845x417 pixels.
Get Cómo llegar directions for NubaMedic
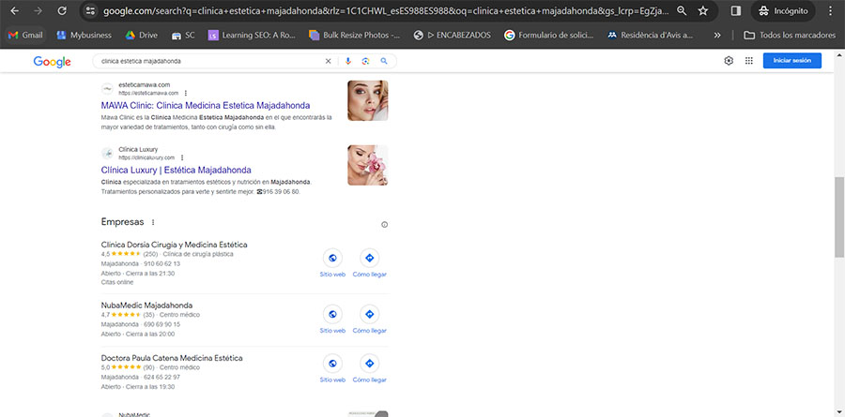click(x=370, y=319)
